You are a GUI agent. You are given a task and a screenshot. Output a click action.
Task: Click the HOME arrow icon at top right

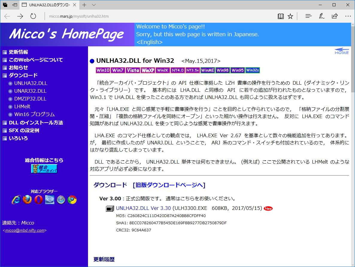(342, 50)
